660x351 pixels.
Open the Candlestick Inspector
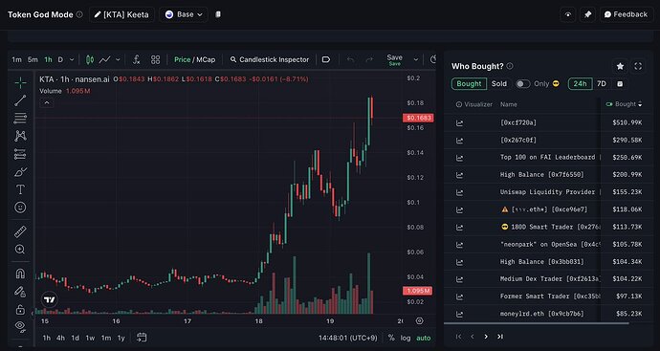pos(270,59)
